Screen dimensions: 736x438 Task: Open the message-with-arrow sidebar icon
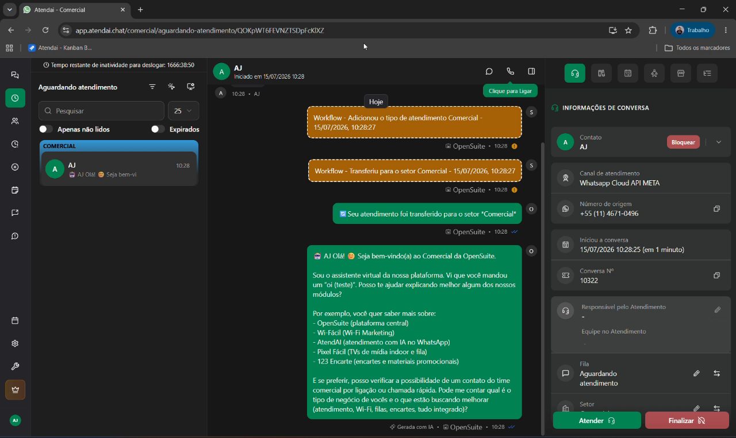15,213
